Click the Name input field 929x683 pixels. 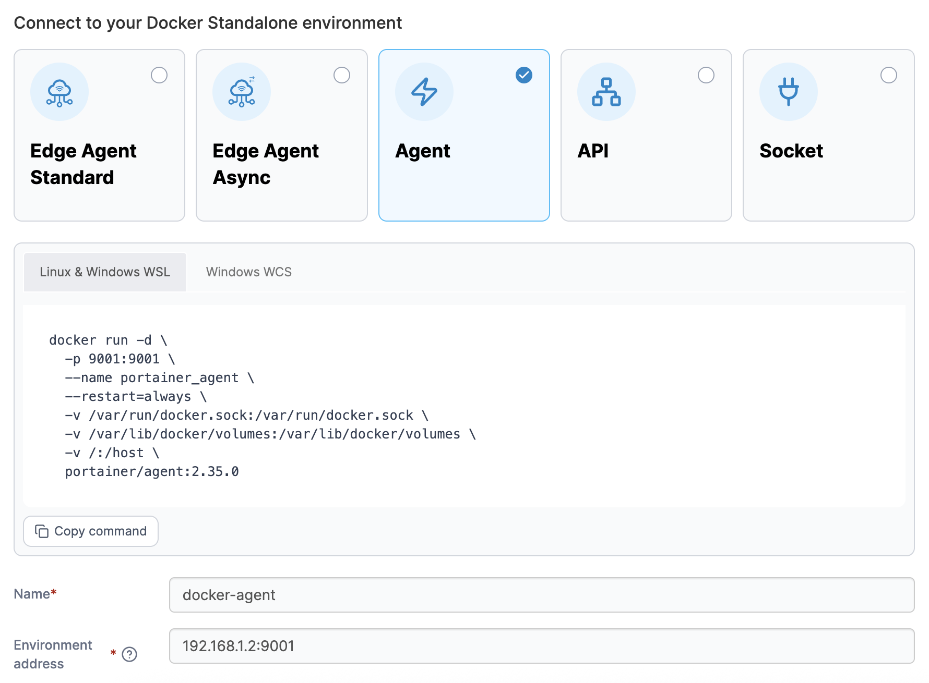coord(541,595)
